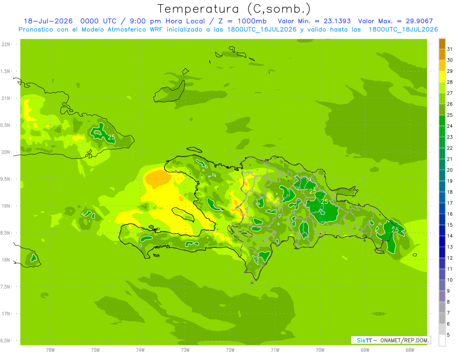Viewport: 460px width, 355px height.
Task: Pick the purple legend swatch between 9 and 10
Action: pyautogui.click(x=442, y=285)
